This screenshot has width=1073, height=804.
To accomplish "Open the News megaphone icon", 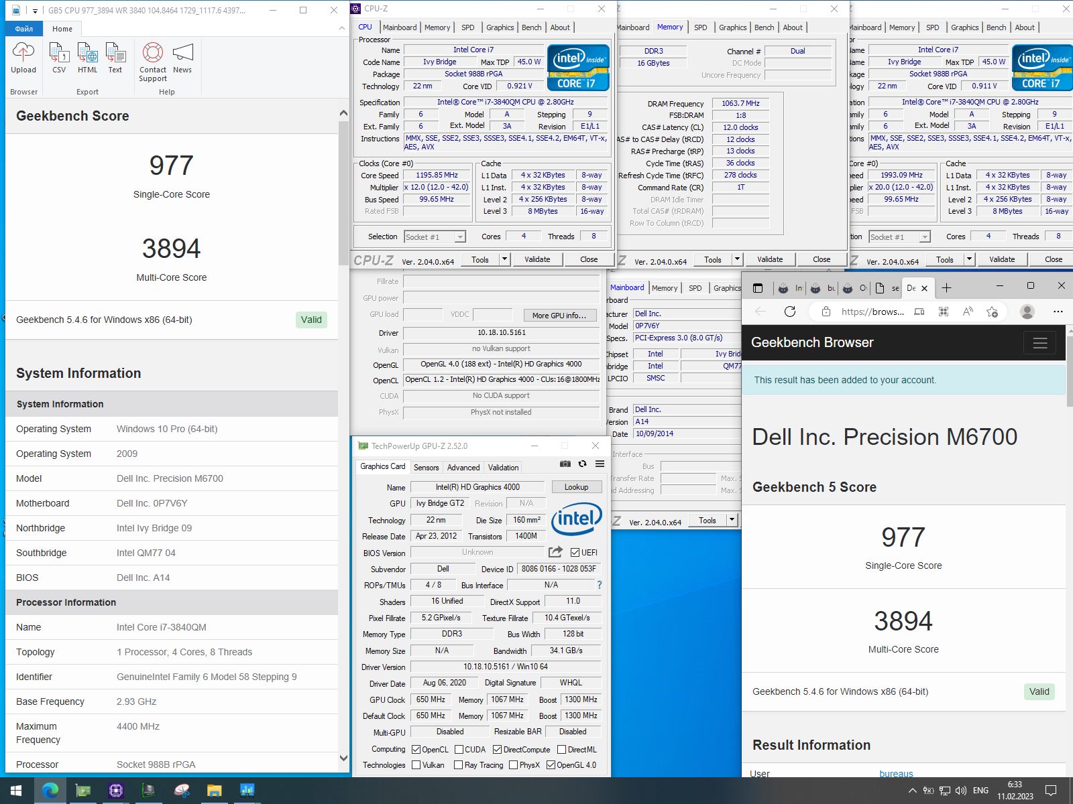I will [182, 52].
